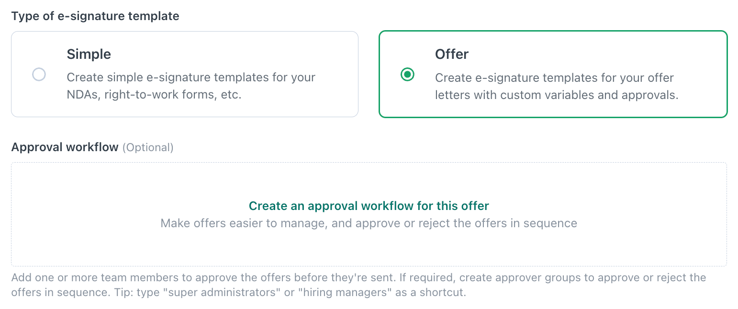The width and height of the screenshot is (738, 309).
Task: Click the 'Make offers easier to manage' subtitle
Action: [x=369, y=223]
